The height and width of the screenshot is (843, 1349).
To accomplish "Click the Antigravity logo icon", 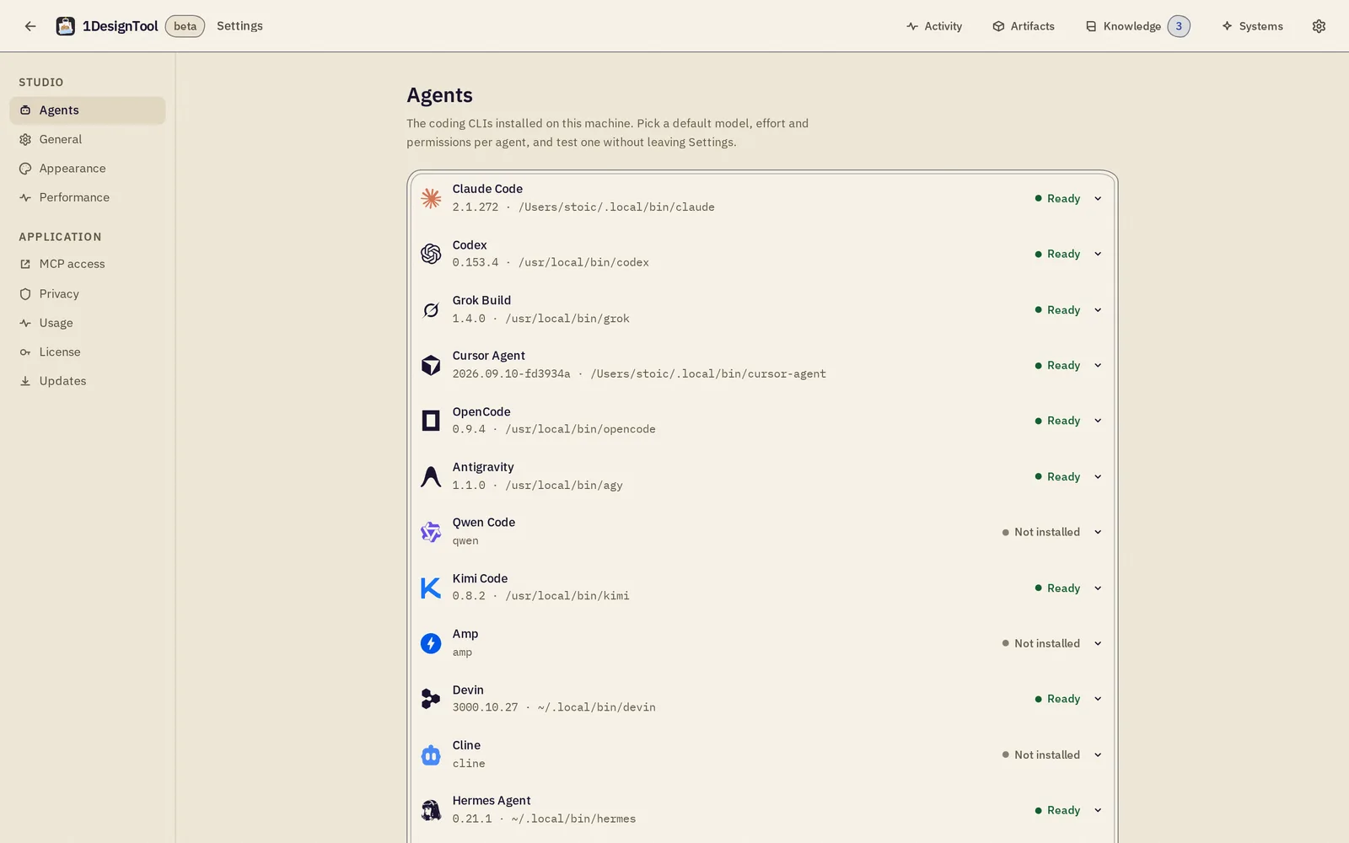I will [431, 476].
